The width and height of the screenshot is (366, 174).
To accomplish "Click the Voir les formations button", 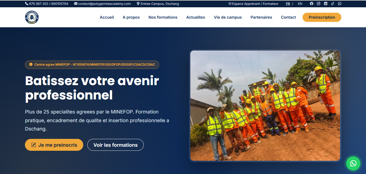I will click(x=115, y=145).
